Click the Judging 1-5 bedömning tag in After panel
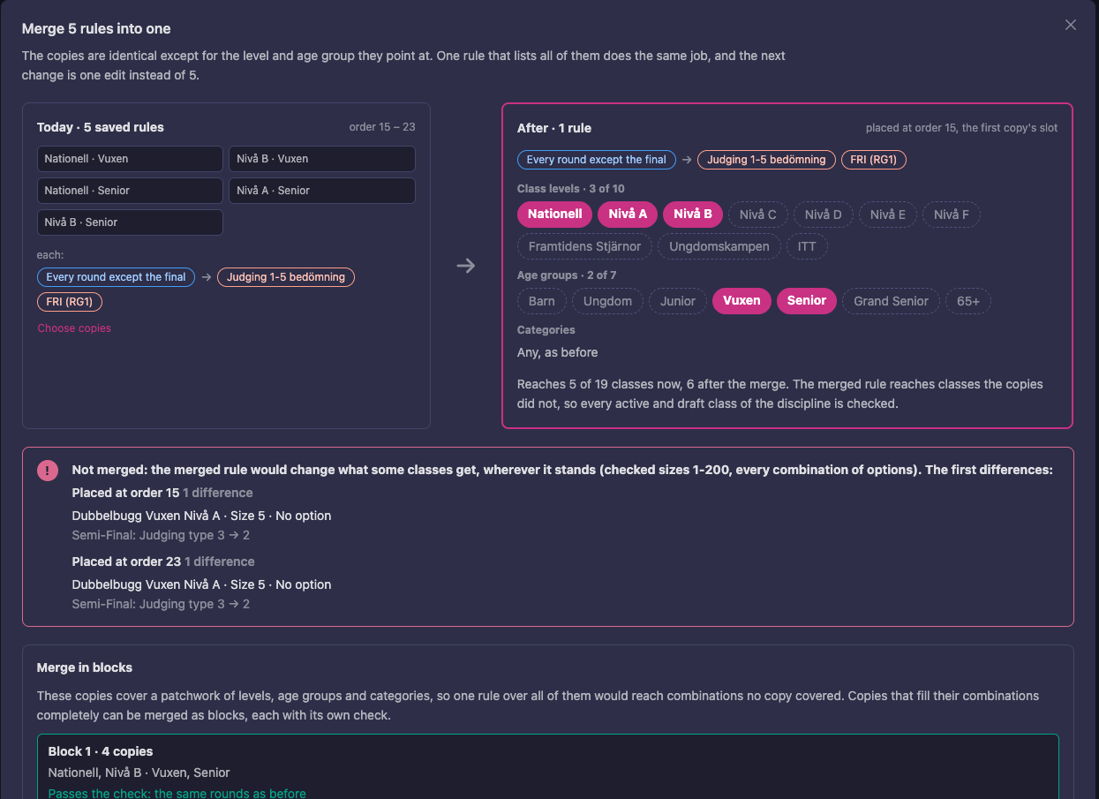This screenshot has height=799, width=1099. (x=766, y=160)
